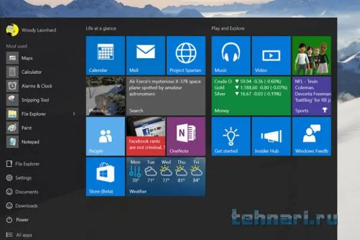Open the Music tile
The height and width of the screenshot is (240, 360).
[x=231, y=55]
